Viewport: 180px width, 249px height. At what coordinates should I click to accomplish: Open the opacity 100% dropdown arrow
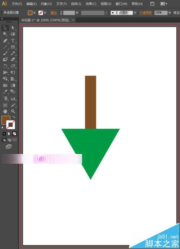170,13
